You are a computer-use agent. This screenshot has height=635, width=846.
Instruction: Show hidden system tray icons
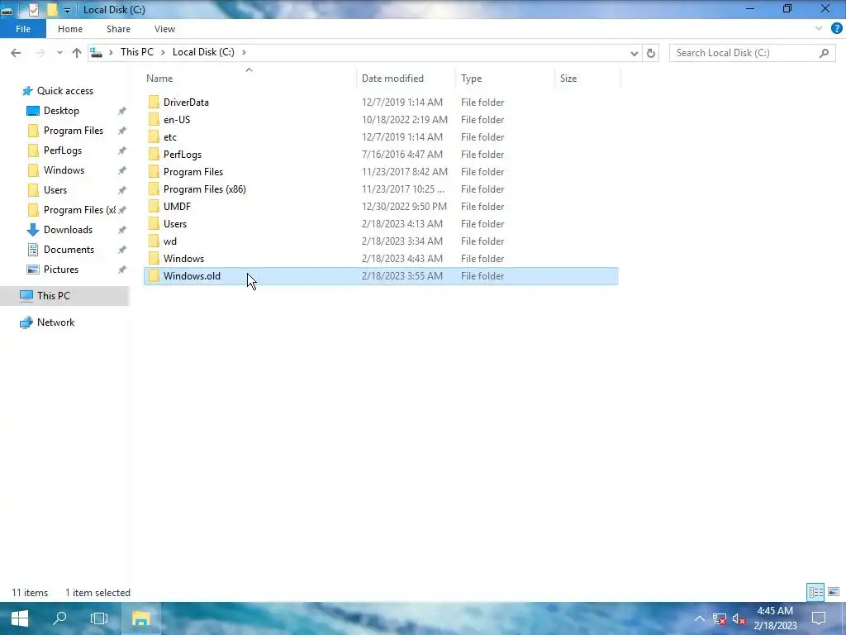(699, 618)
